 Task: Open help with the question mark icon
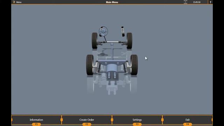click(x=210, y=2)
